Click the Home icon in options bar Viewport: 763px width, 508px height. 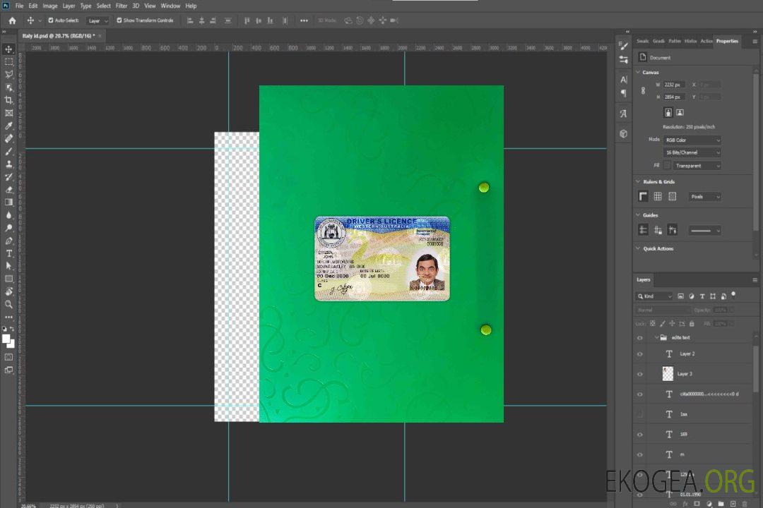coord(12,20)
